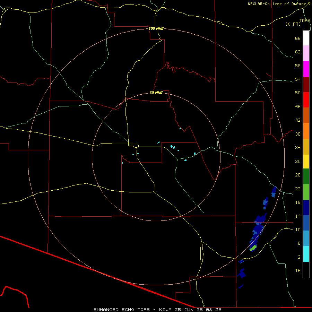
Task: Click the 22 value on the legend
Action: click(x=298, y=189)
